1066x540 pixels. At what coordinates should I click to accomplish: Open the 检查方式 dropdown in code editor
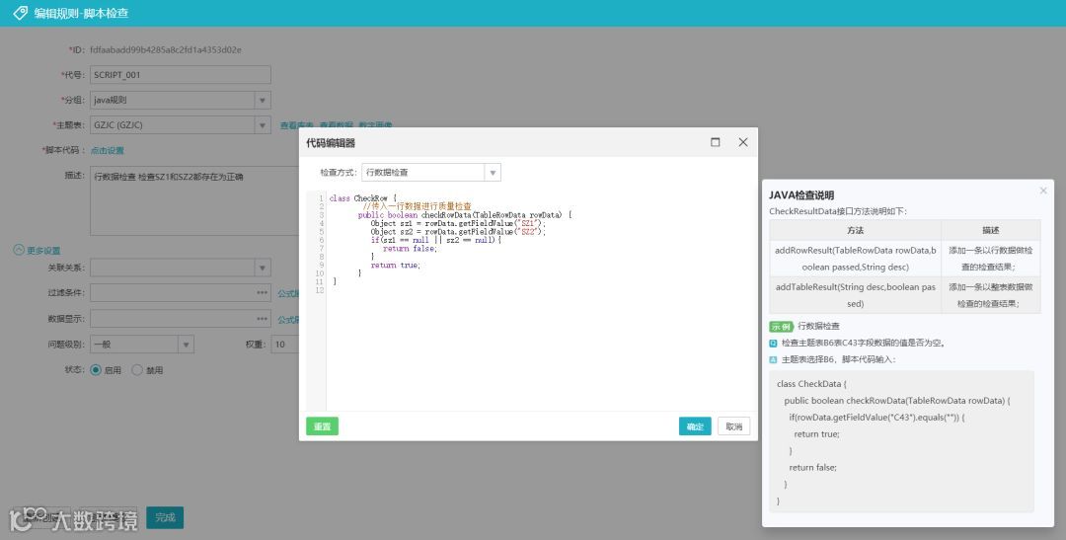(x=431, y=172)
